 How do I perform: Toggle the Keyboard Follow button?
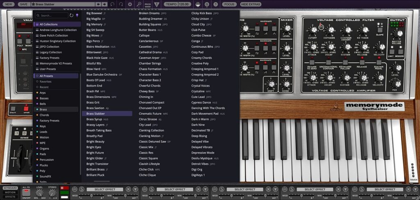pyautogui.click(x=345, y=62)
